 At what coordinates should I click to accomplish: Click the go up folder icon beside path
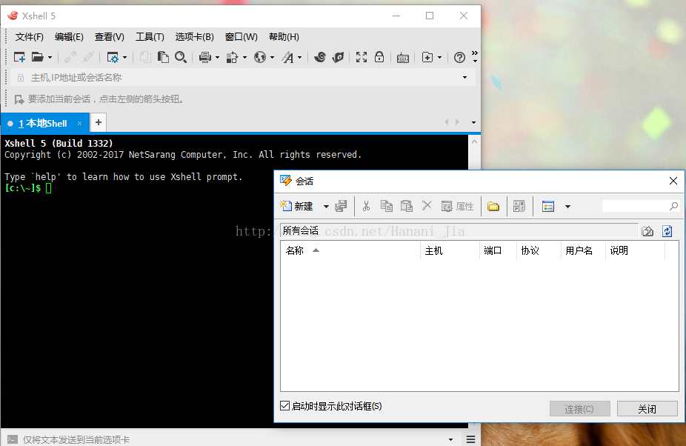tap(647, 231)
